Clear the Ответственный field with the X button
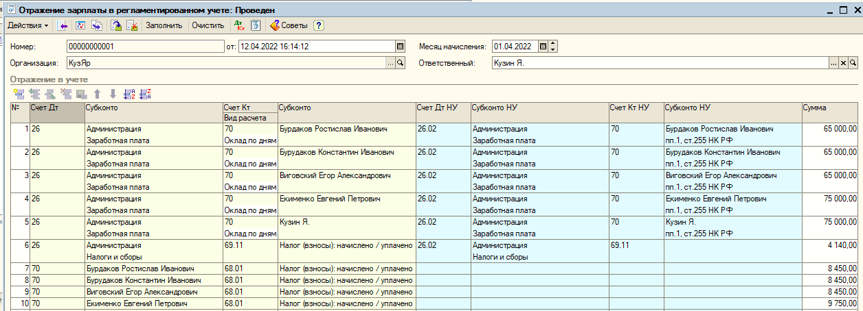This screenshot has width=863, height=311. coord(844,63)
